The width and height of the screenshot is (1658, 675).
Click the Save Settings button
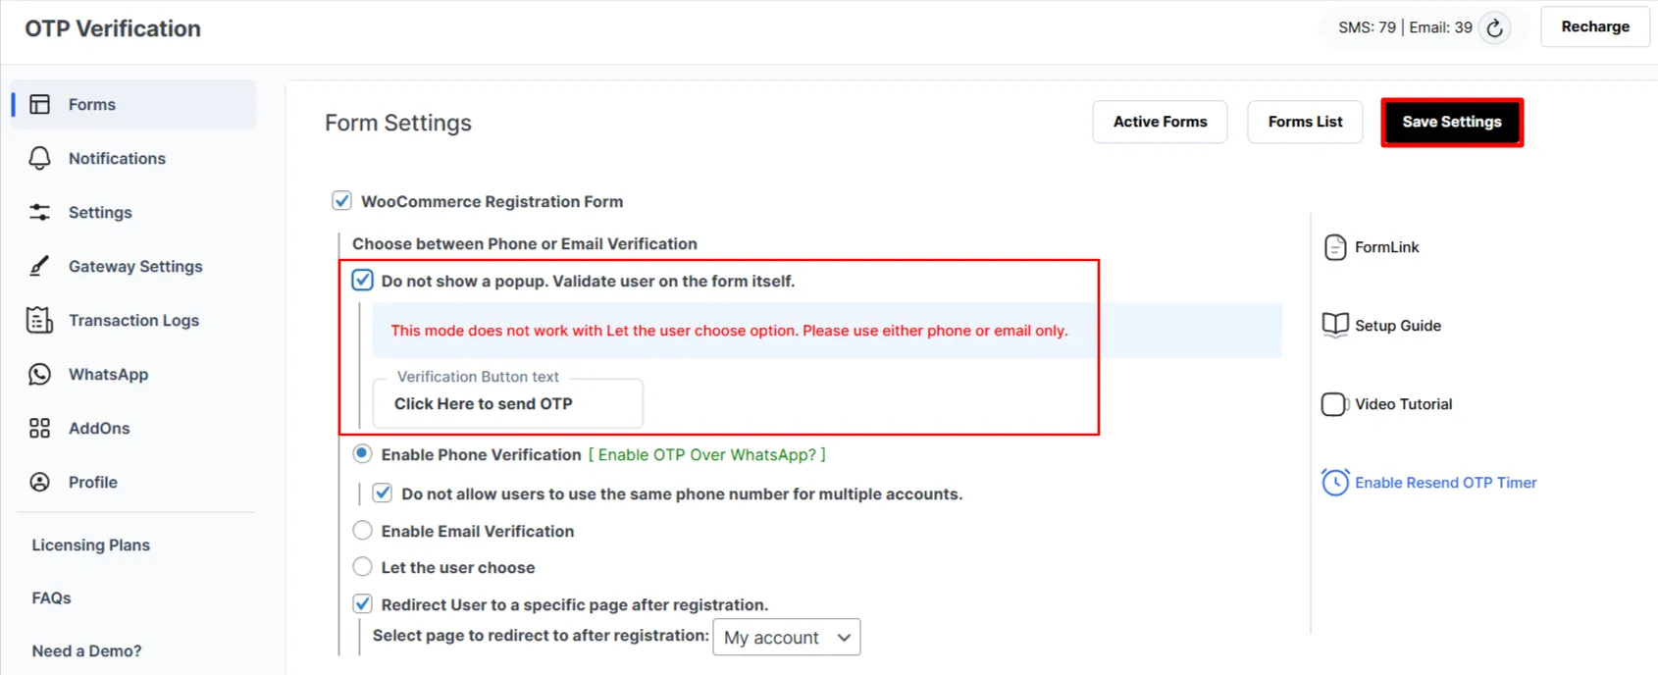pyautogui.click(x=1452, y=122)
